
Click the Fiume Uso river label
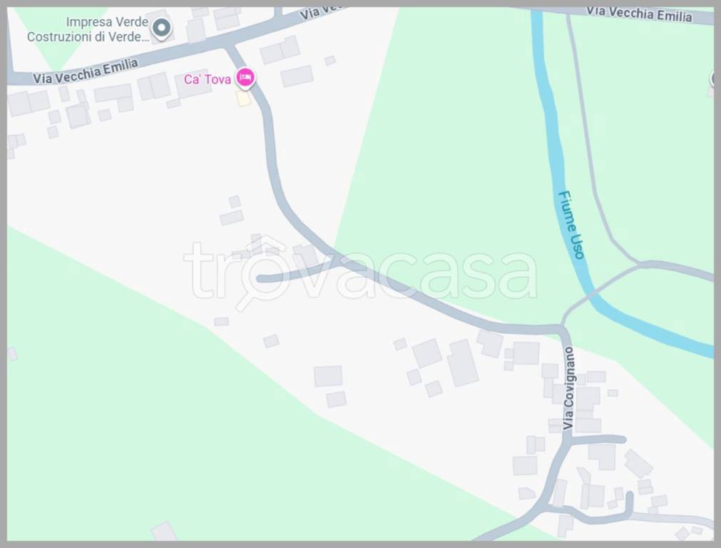[571, 225]
